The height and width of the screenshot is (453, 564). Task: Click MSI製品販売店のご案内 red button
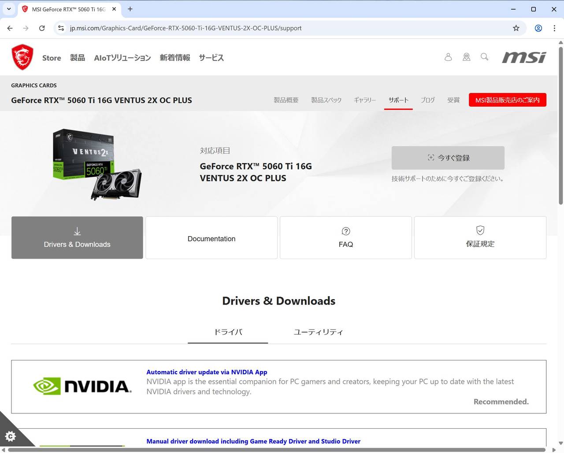[x=507, y=100]
